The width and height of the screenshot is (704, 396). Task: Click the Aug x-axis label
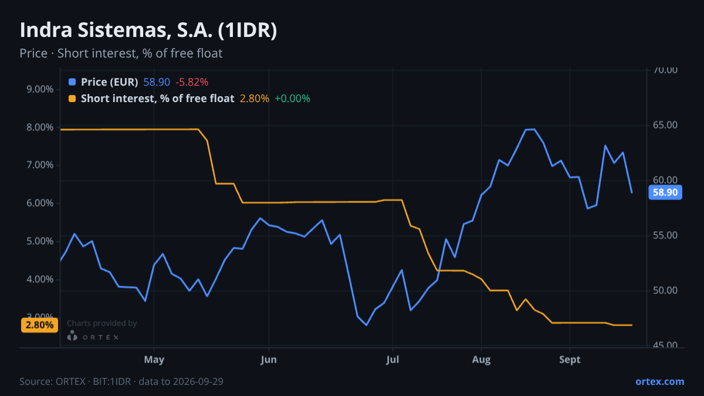[481, 360]
